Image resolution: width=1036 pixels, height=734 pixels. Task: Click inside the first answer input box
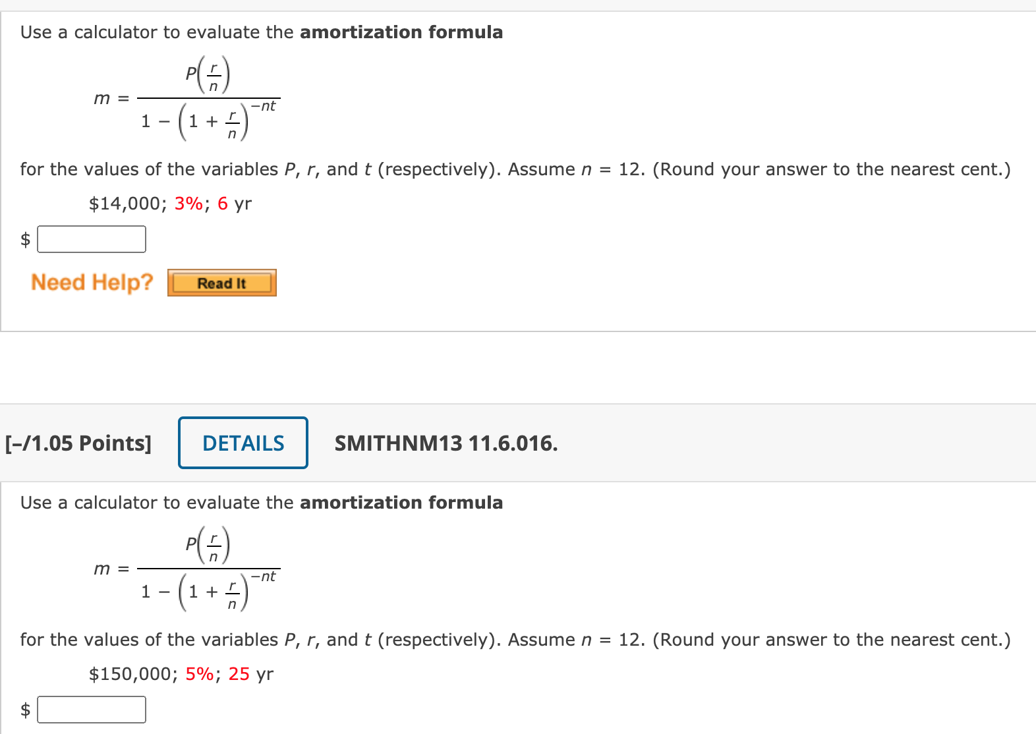tap(92, 239)
